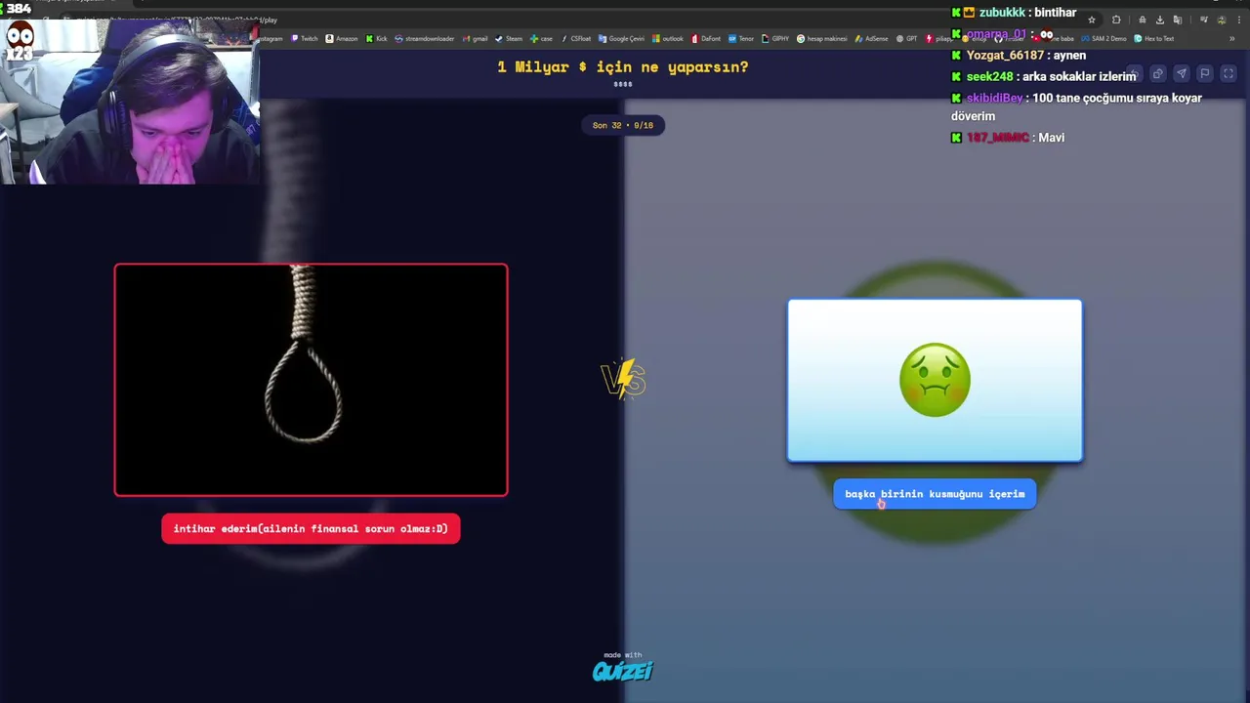Open the Steam bookmark
Viewport: 1250px width, 703px height.
(508, 39)
